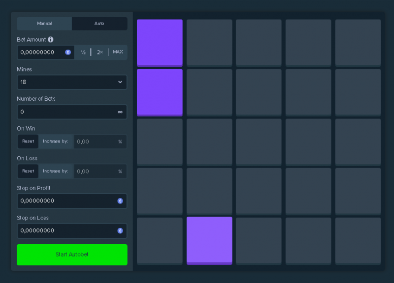This screenshot has height=283, width=394.
Task: Start Autobet with the green button
Action: [72, 255]
